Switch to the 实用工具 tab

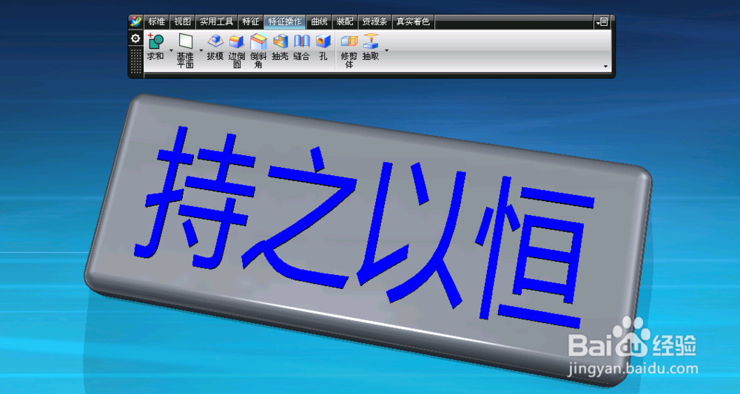click(x=217, y=21)
